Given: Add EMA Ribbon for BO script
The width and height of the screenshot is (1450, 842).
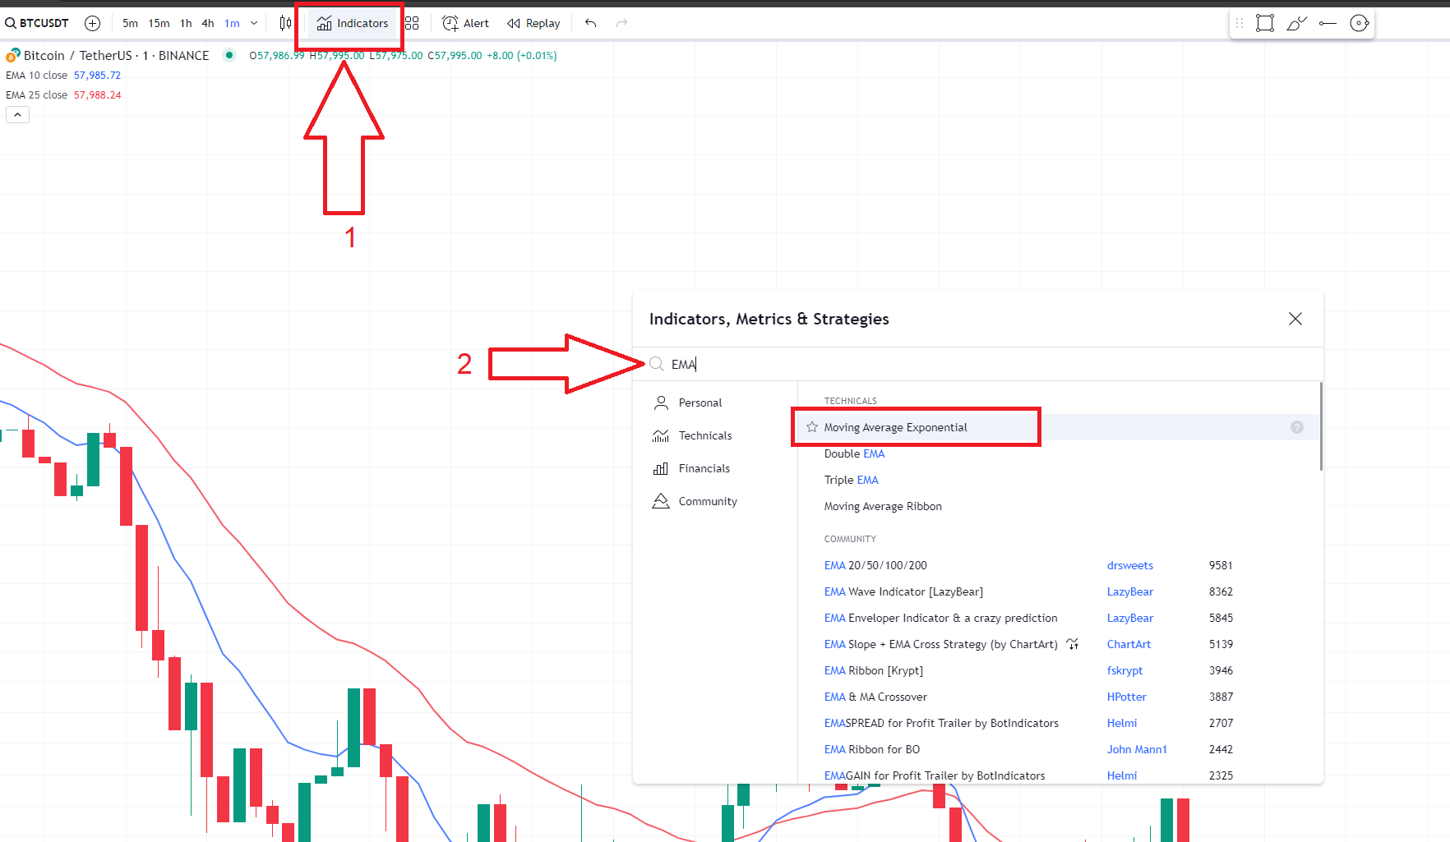Looking at the screenshot, I should 871,749.
